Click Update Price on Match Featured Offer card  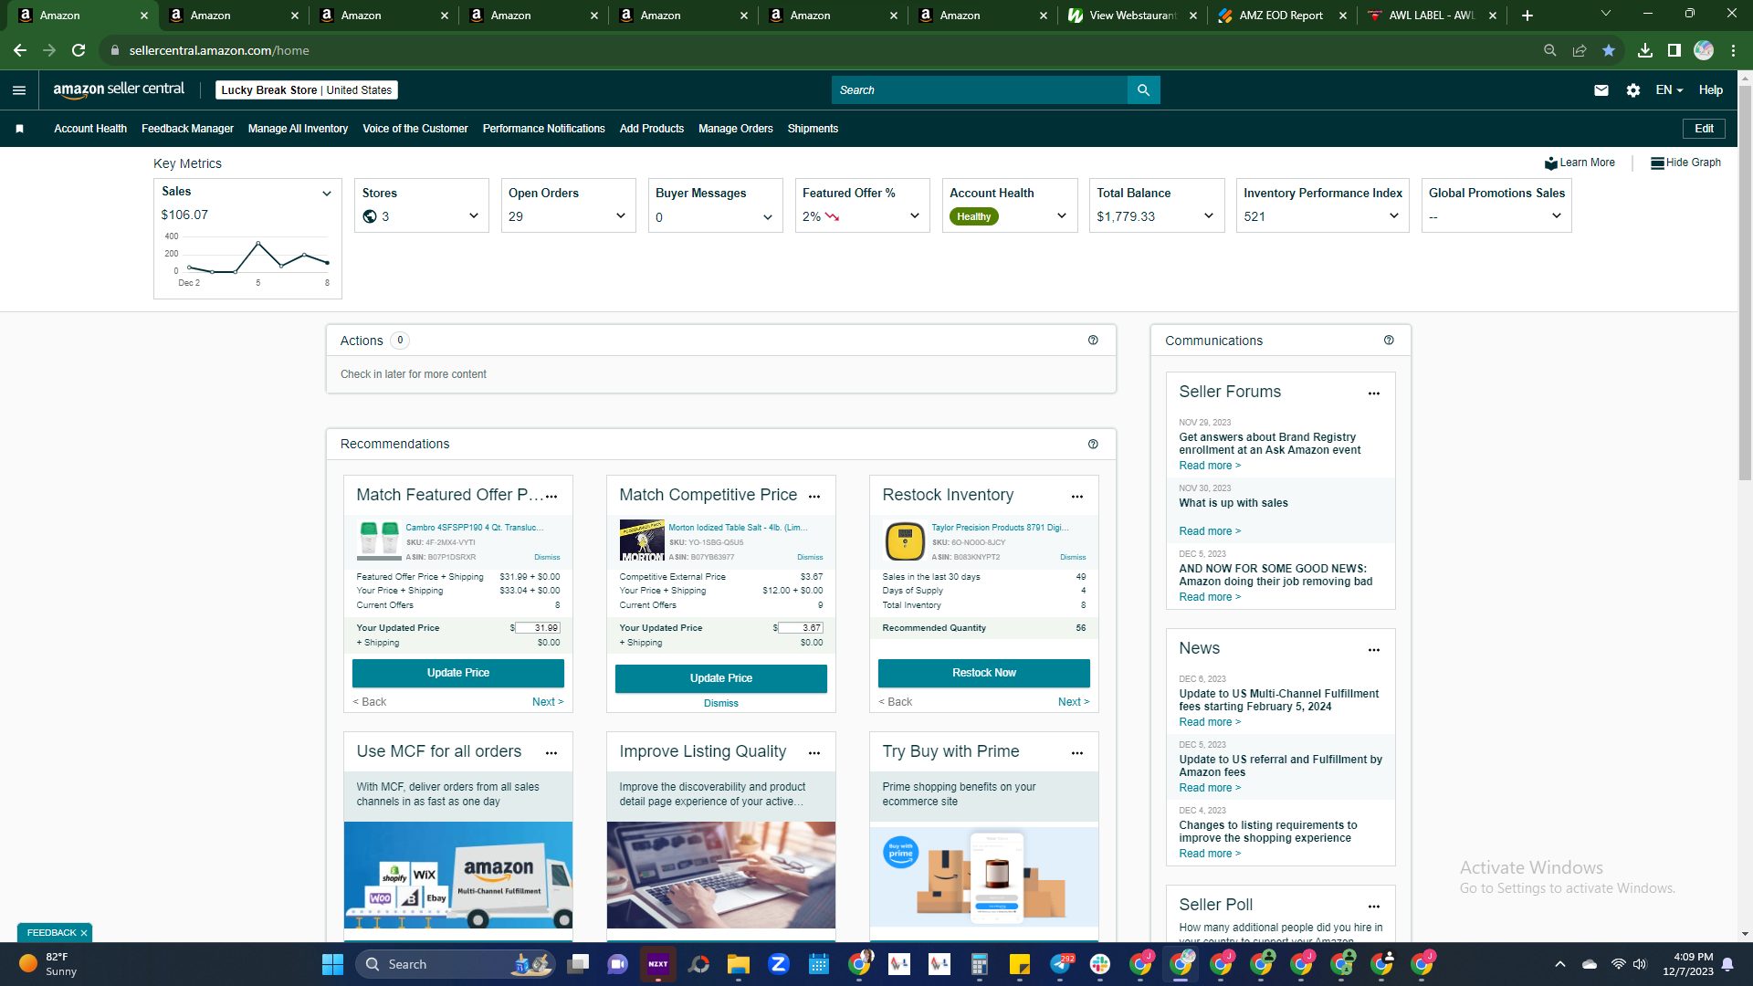coord(458,674)
